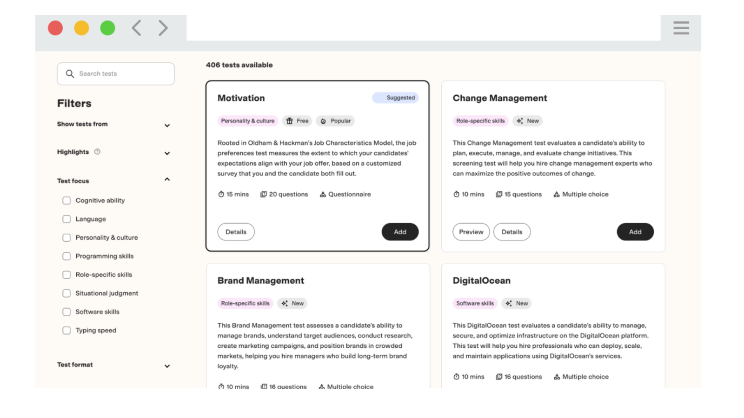Click the flame icon on Popular tag
The width and height of the screenshot is (744, 418).
click(x=323, y=121)
